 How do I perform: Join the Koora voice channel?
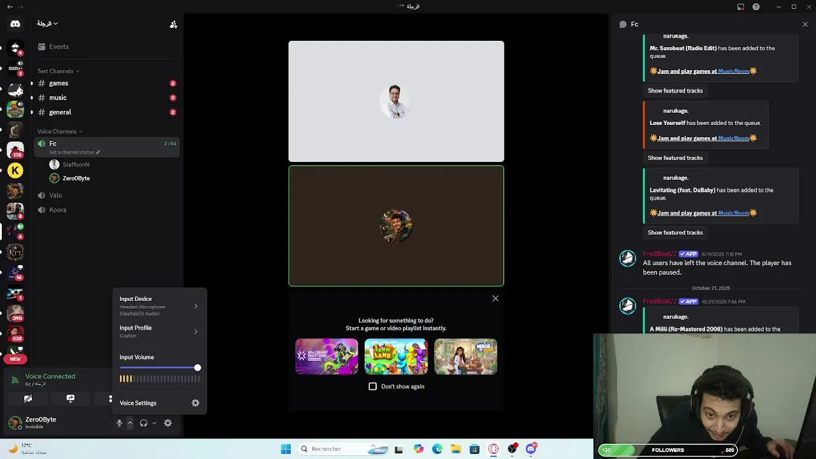106,210
